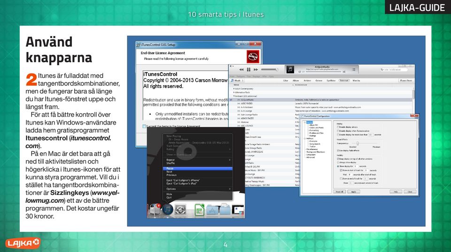
Task: Click Apply in configuration dialog
Action: click(x=354, y=192)
